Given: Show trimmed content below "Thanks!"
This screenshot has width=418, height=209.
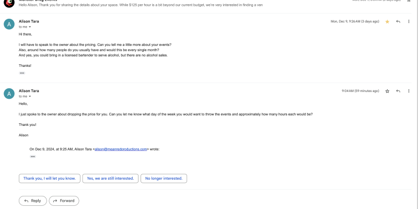Looking at the screenshot, I should tap(22, 73).
